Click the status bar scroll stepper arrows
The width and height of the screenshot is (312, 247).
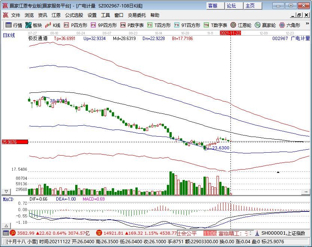[250, 233]
